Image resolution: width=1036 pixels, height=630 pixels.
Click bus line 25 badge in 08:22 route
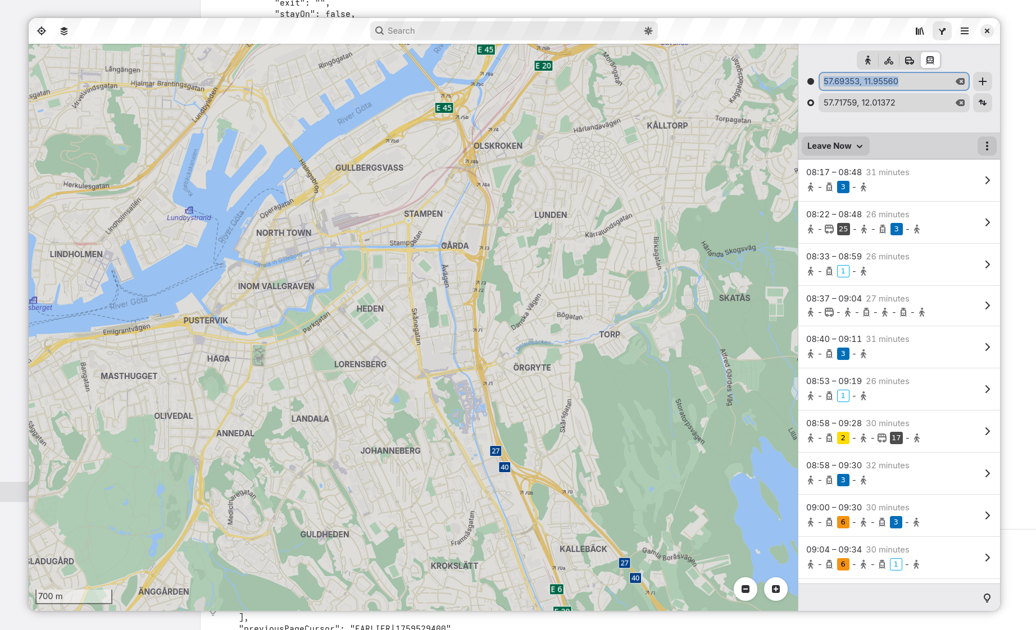pyautogui.click(x=843, y=229)
